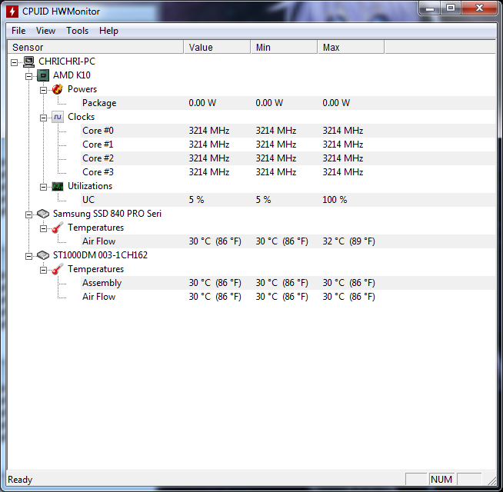The height and width of the screenshot is (492, 503).
Task: Select the Assembly temperature row
Action: (x=288, y=283)
